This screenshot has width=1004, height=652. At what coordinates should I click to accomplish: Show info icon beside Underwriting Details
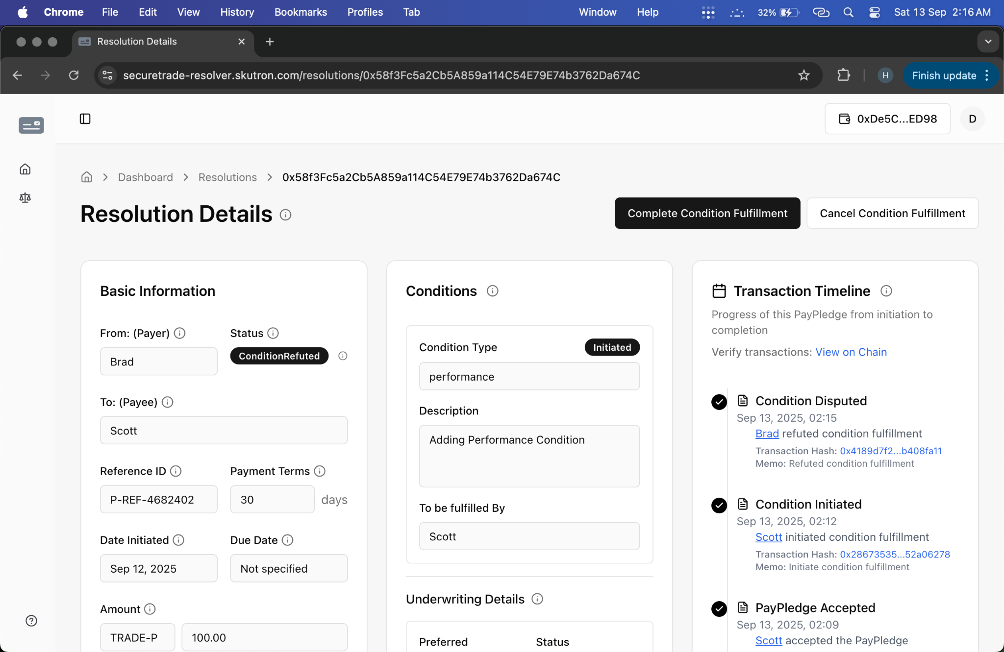(x=537, y=599)
